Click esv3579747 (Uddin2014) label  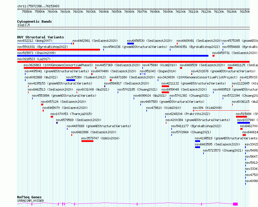coord(100,138)
